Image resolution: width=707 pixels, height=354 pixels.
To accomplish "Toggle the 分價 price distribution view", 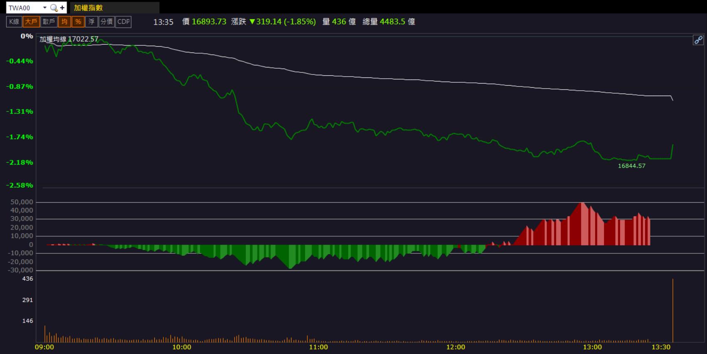I will tap(107, 22).
